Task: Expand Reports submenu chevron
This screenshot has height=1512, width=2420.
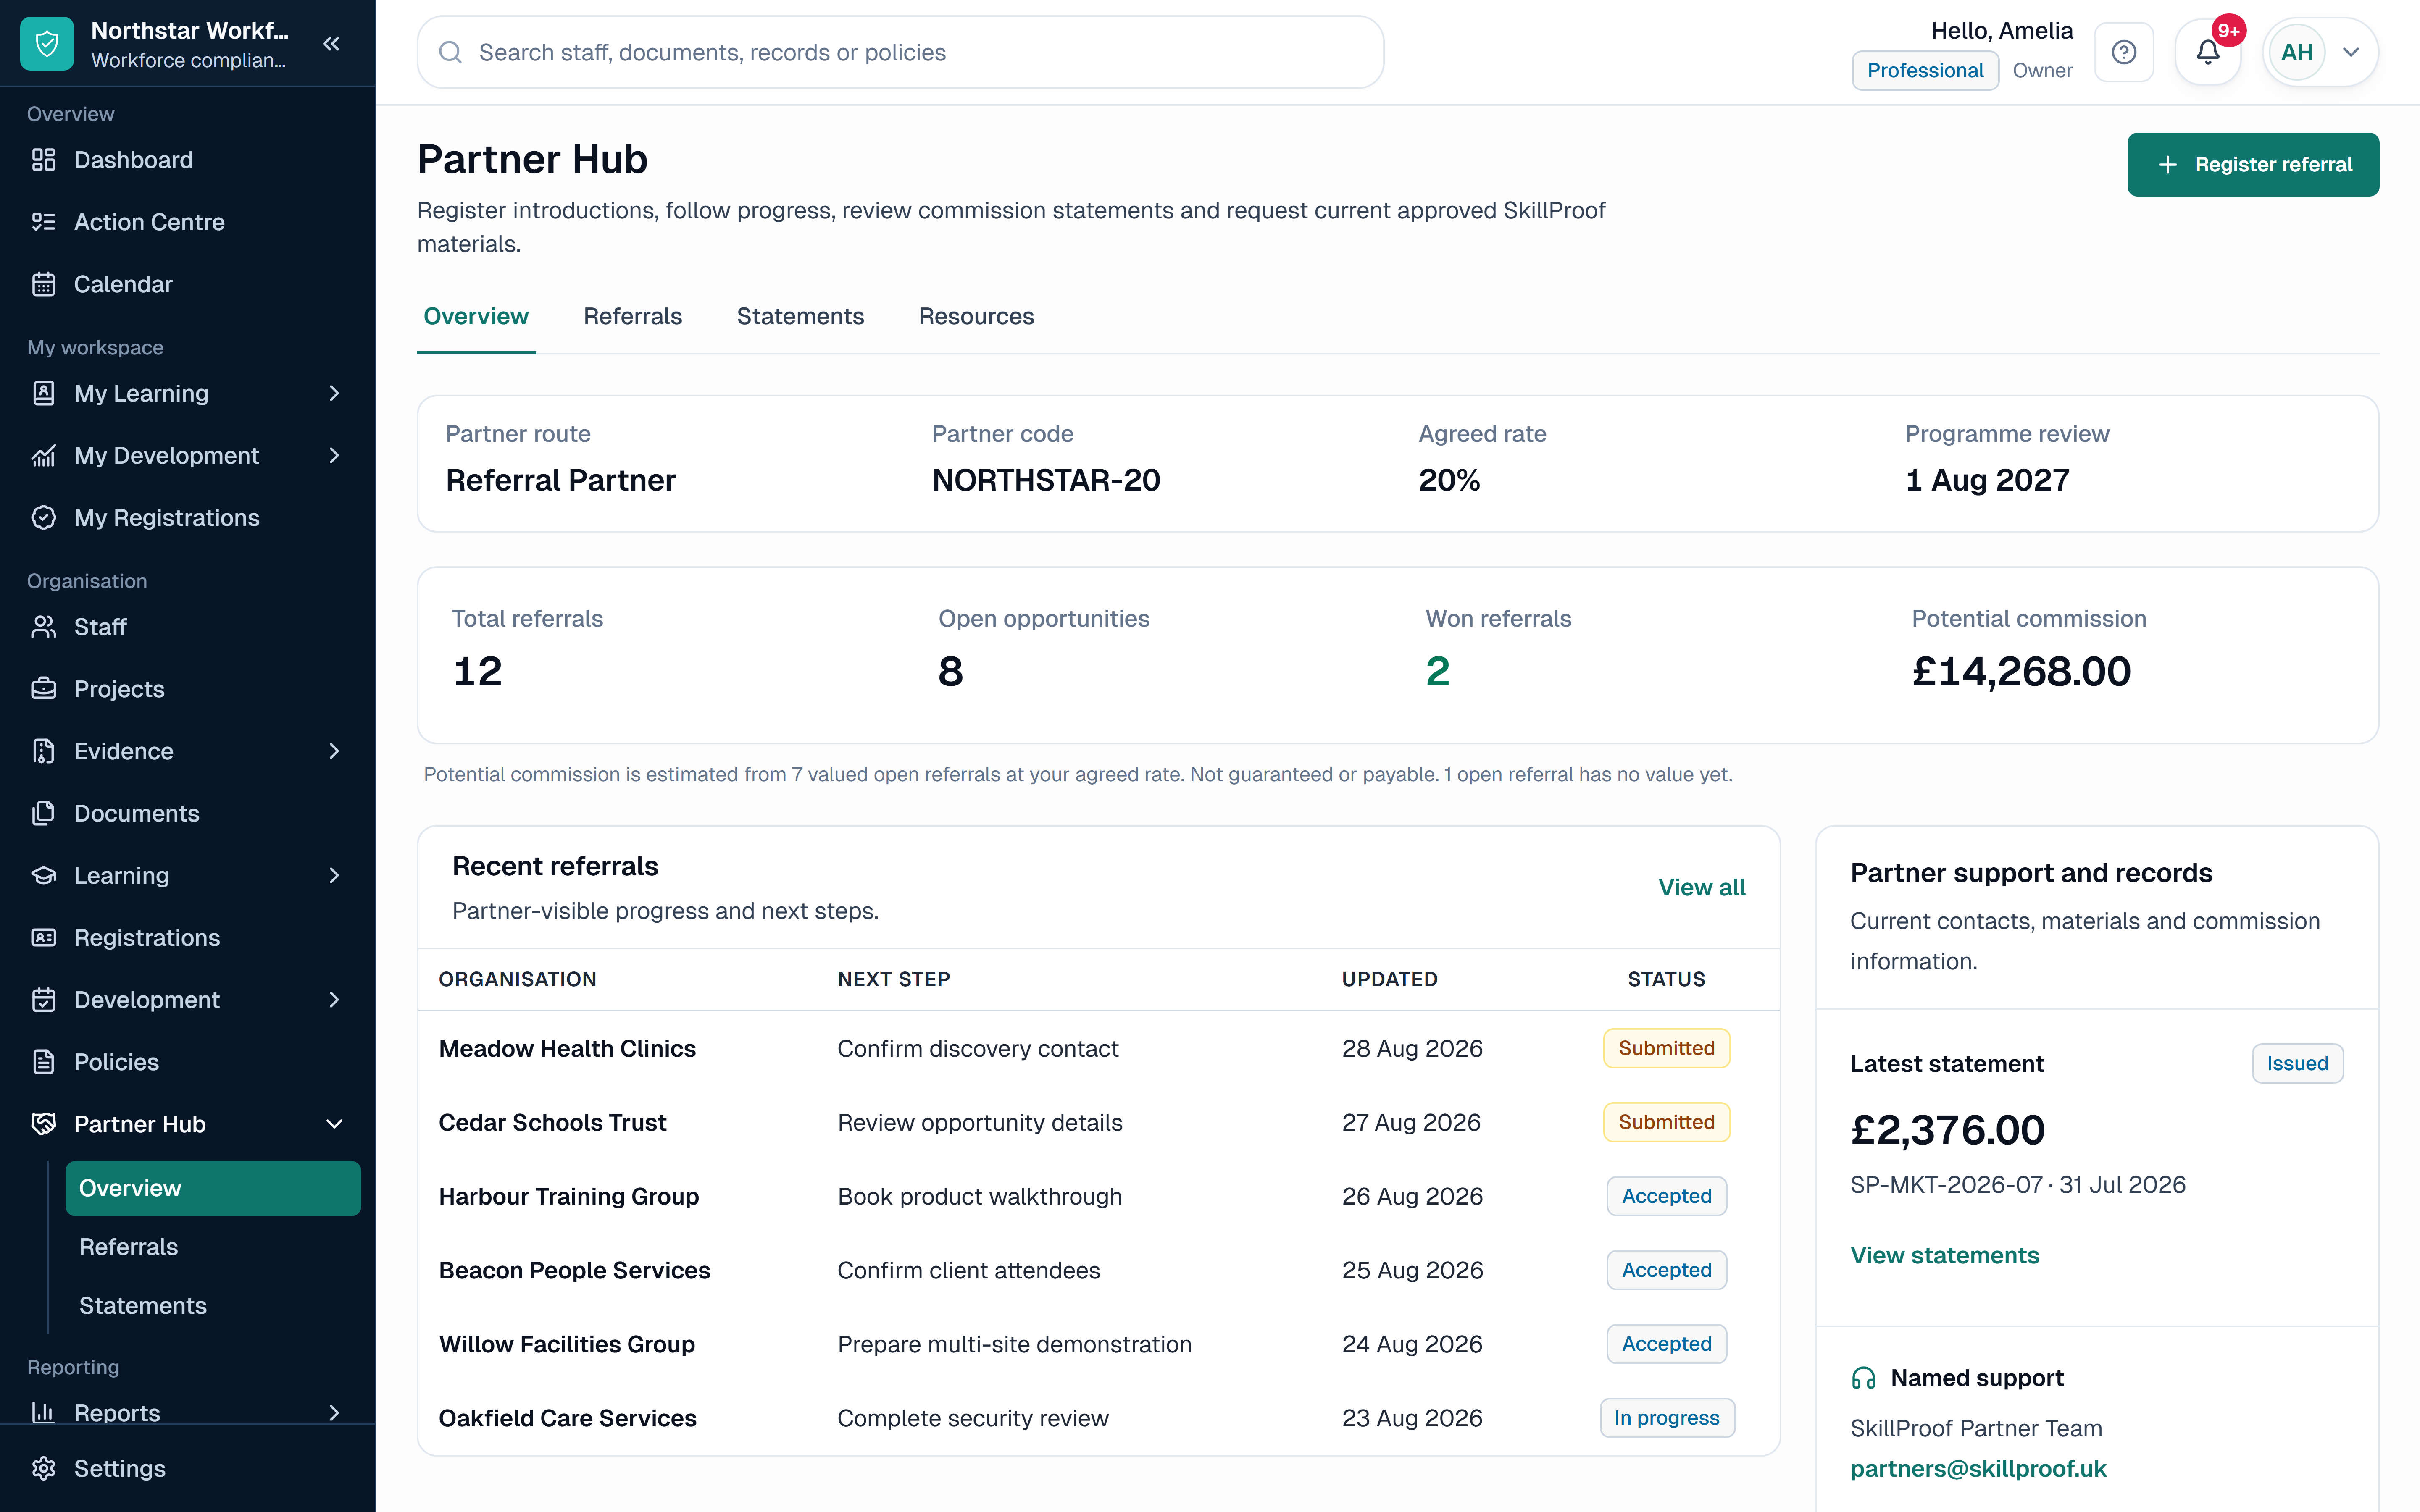Action: click(334, 1412)
